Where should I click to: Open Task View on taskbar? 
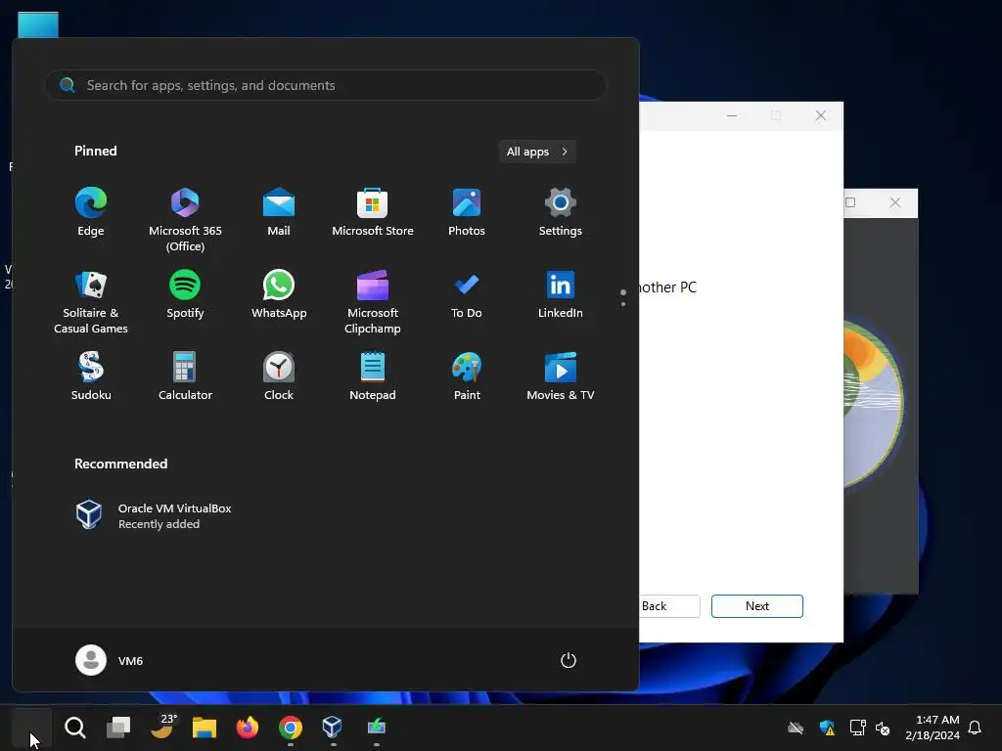pyautogui.click(x=118, y=728)
